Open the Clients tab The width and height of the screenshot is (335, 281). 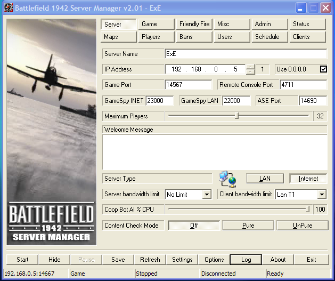point(308,37)
